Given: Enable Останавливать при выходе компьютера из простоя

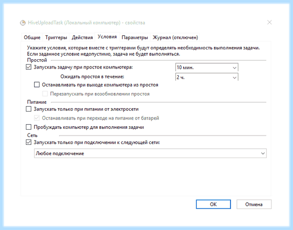Looking at the screenshot, I should coord(37,85).
